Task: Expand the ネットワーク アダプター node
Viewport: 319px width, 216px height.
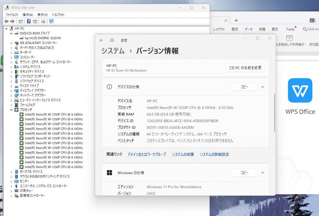Action: tap(11, 95)
